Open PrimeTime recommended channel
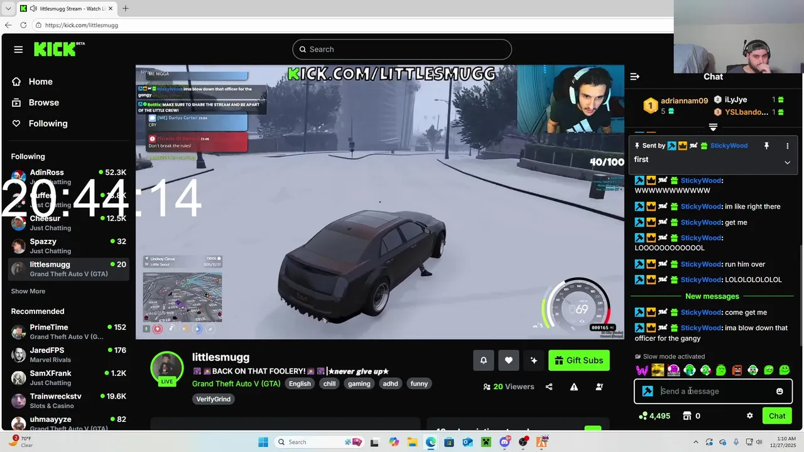Image resolution: width=804 pixels, height=452 pixels. pyautogui.click(x=68, y=331)
